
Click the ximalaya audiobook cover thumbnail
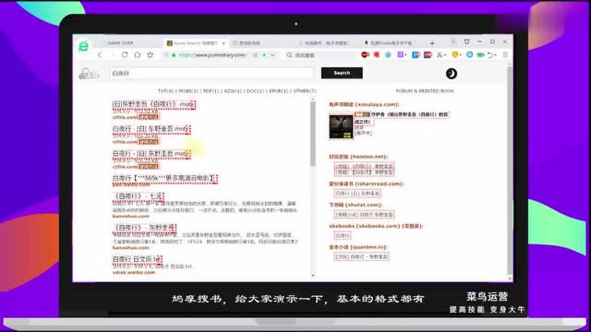pyautogui.click(x=341, y=127)
